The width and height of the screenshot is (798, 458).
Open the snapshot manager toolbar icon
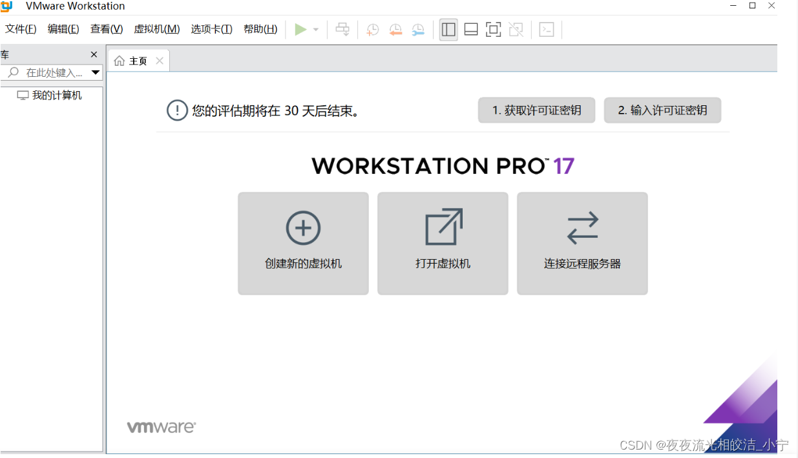coord(418,29)
